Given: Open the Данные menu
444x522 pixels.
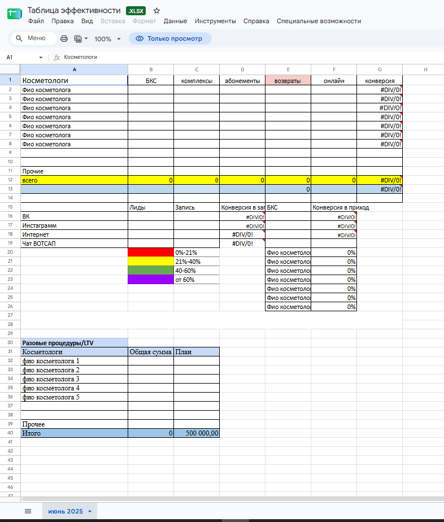Looking at the screenshot, I should pos(175,21).
